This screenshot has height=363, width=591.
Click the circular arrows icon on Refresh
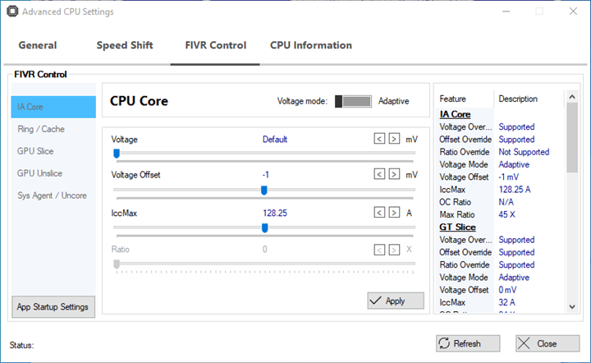coord(444,343)
